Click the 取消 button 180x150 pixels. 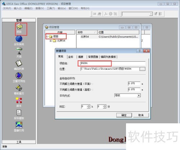(x=141, y=115)
